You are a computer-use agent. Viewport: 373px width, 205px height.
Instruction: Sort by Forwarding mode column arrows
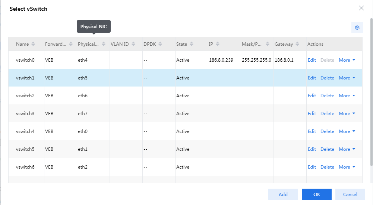(71, 44)
